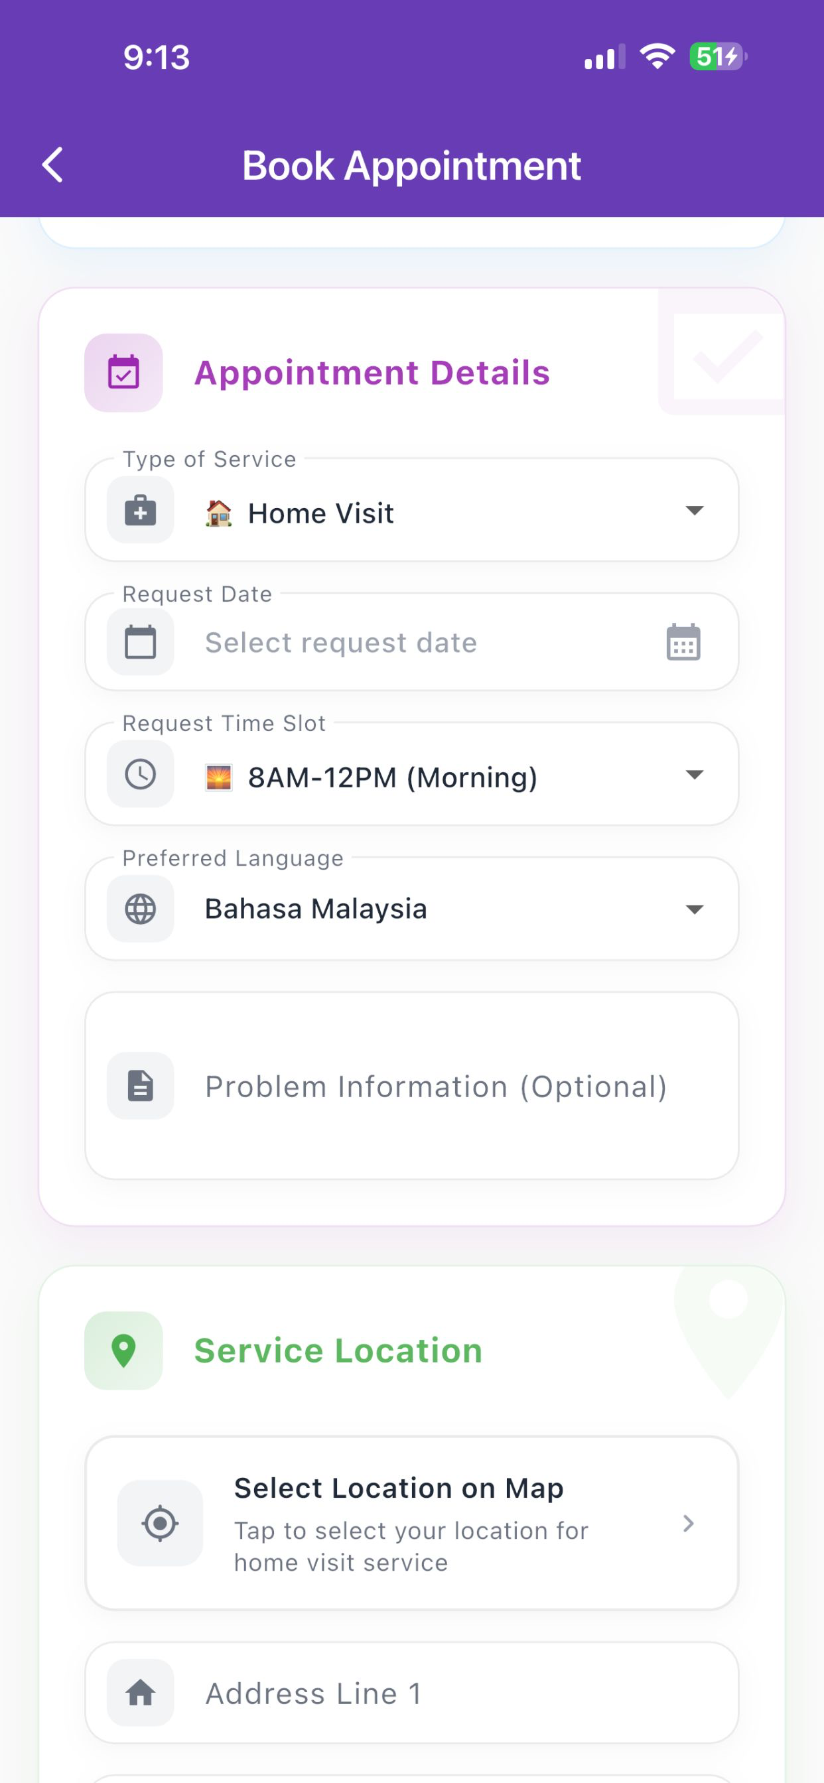Tap the blank calendar icon in Request Date
Image resolution: width=824 pixels, height=1783 pixels.
[x=141, y=641]
